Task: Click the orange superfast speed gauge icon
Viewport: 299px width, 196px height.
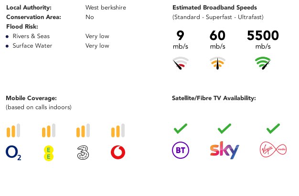Action: (x=218, y=63)
